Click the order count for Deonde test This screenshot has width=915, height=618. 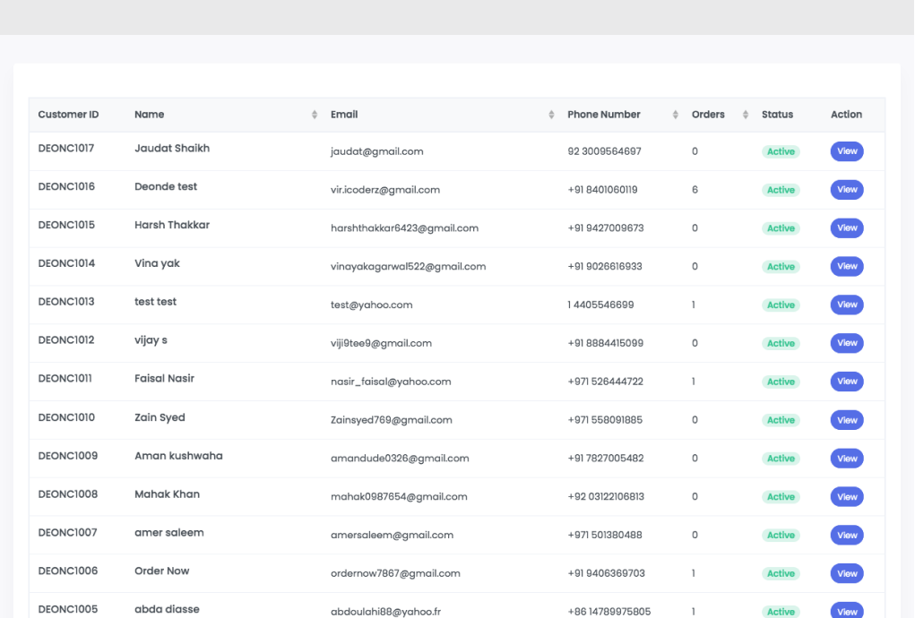point(695,190)
